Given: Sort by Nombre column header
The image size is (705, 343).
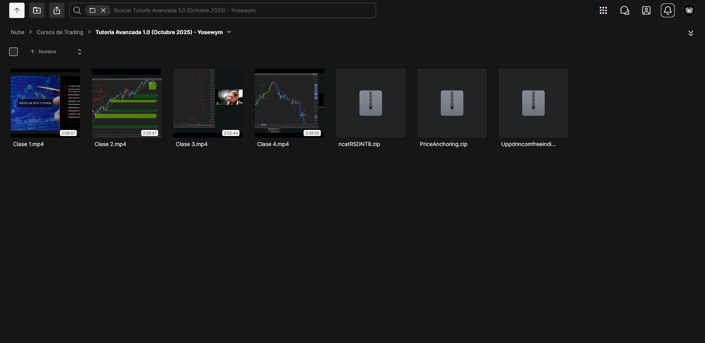Looking at the screenshot, I should [x=47, y=52].
